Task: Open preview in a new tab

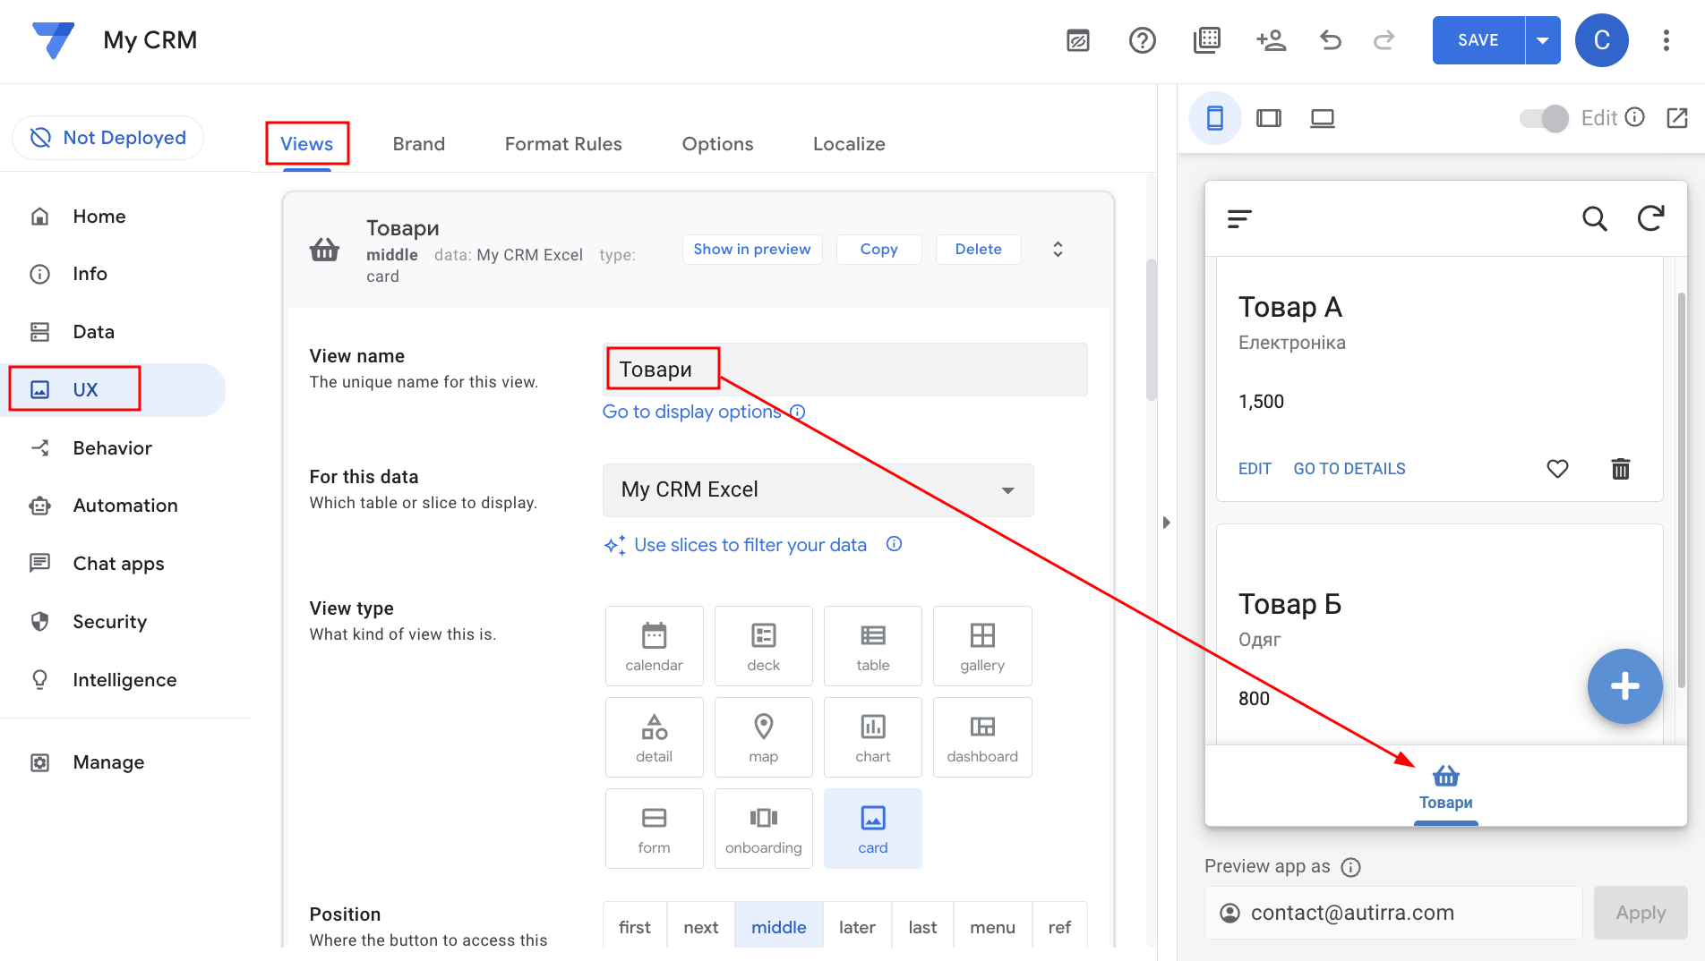Action: (1677, 118)
